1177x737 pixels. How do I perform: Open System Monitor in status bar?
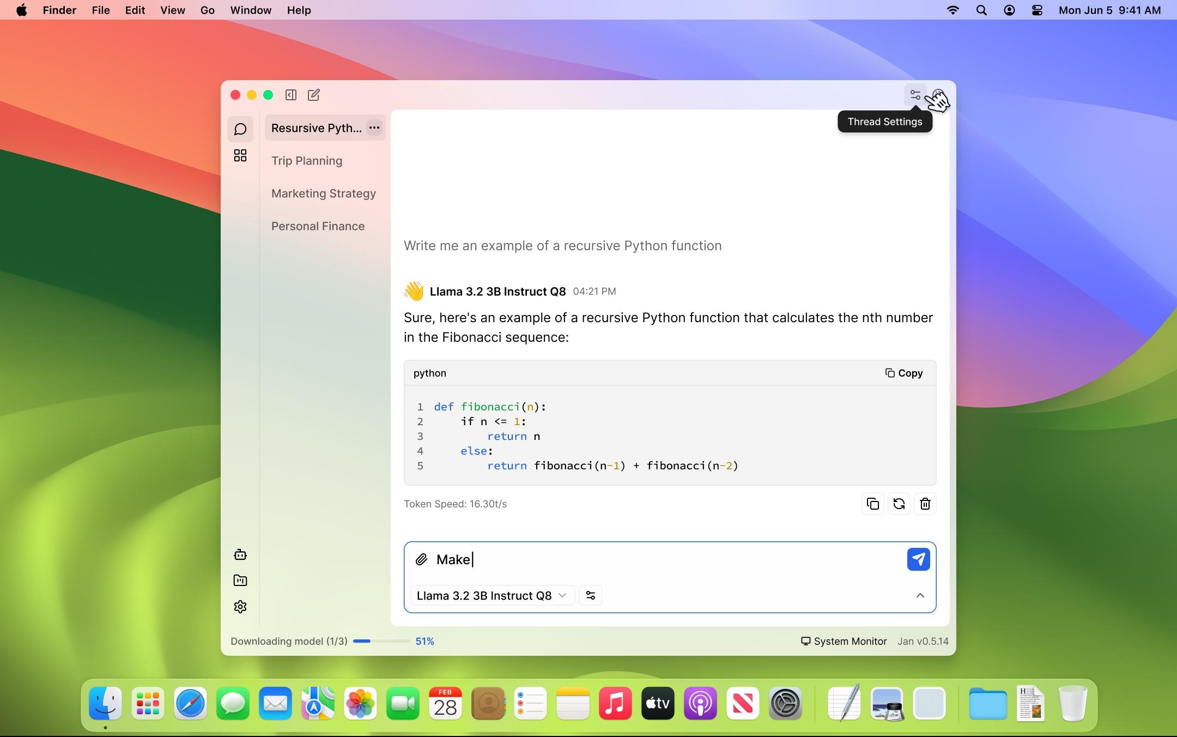click(x=844, y=641)
